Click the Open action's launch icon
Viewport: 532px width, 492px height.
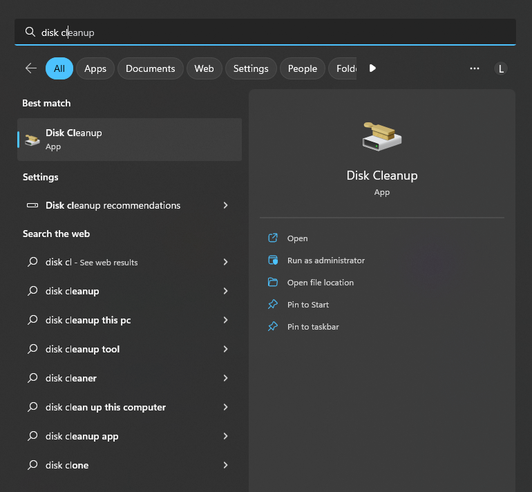[x=273, y=238]
